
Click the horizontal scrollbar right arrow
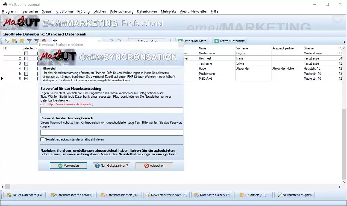(x=340, y=187)
